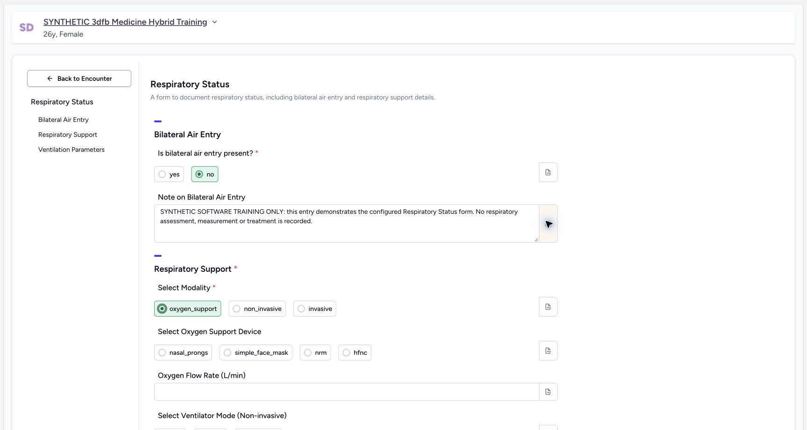Choose oxygen_support modality
807x430 pixels.
tap(188, 309)
